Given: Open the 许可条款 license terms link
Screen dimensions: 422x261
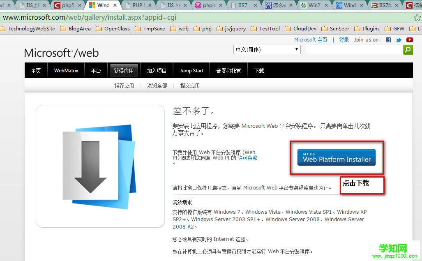Looking at the screenshot, I should (247, 158).
